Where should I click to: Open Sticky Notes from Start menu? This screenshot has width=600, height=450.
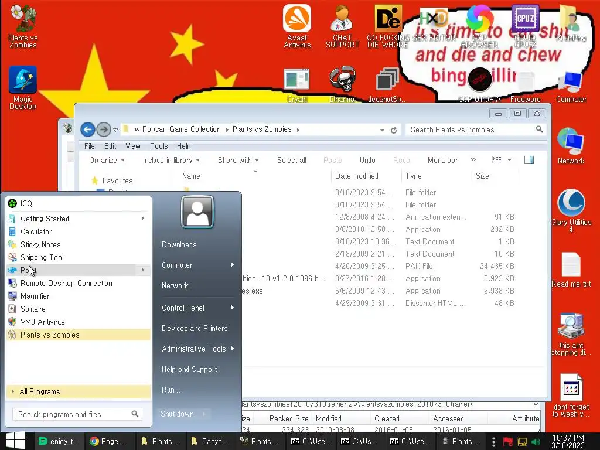pos(79,244)
